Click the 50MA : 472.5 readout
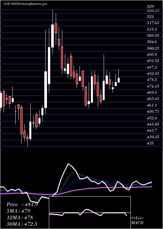Viewport: 163px width, 229px height. [x=22, y=224]
